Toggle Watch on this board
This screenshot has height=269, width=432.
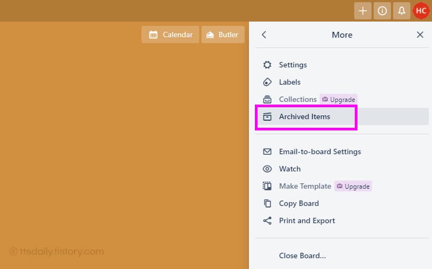[x=342, y=169]
